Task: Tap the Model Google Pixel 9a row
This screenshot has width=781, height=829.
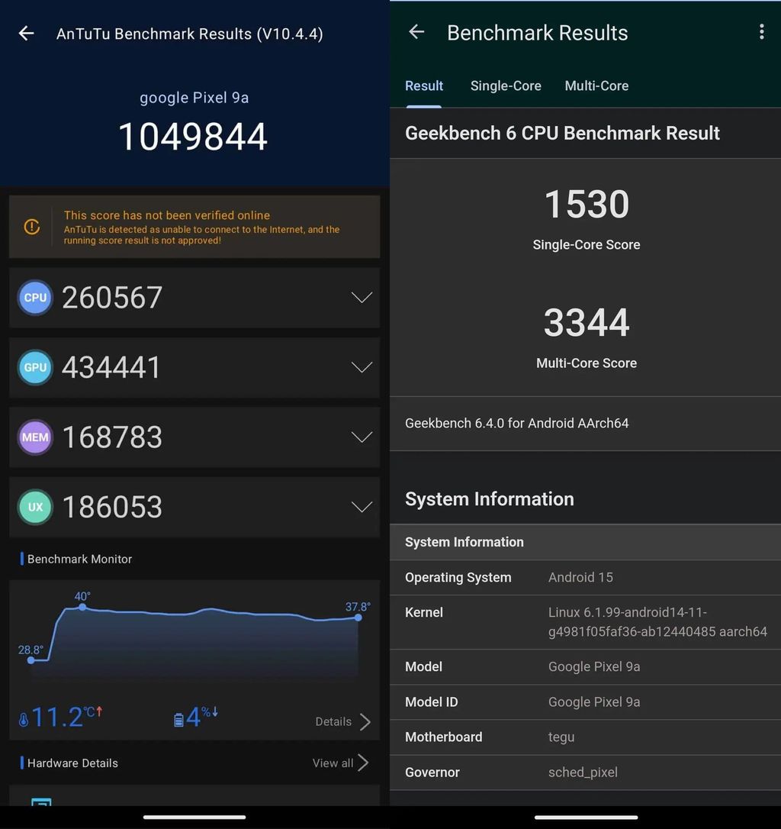Action: 586,666
